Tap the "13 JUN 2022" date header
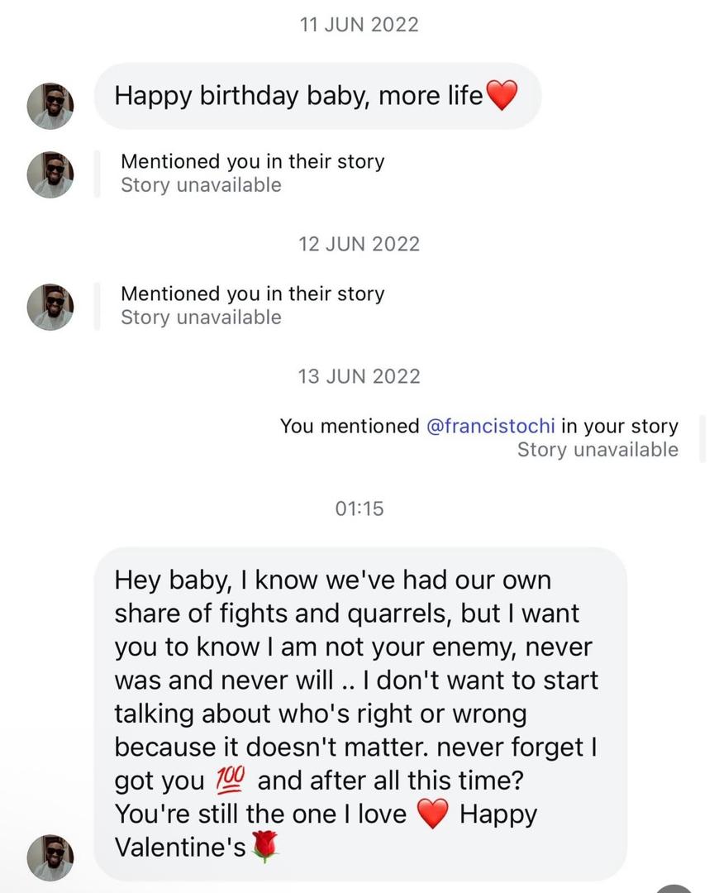719x893 pixels. 359,376
